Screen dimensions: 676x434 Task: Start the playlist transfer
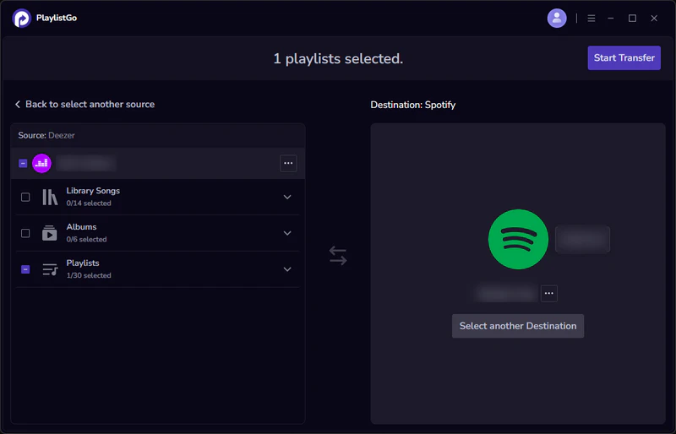[624, 57]
